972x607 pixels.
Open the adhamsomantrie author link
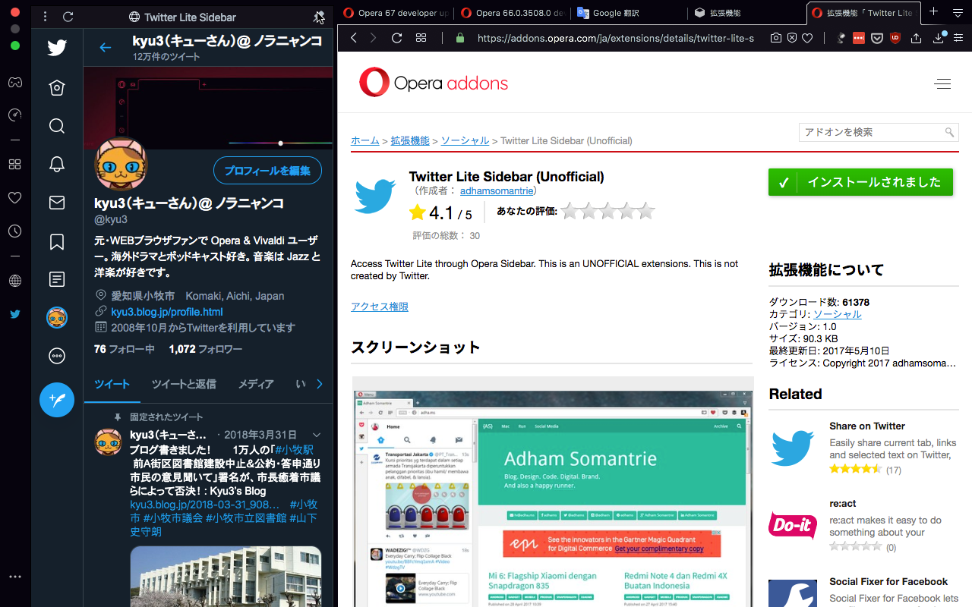click(x=497, y=191)
